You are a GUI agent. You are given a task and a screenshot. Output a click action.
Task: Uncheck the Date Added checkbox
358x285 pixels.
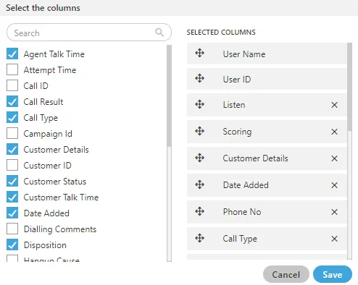[12, 213]
